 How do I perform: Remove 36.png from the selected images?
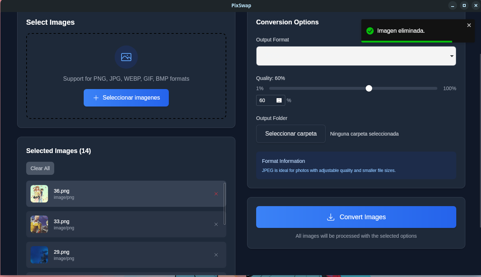pos(216,194)
